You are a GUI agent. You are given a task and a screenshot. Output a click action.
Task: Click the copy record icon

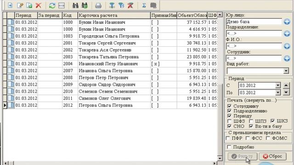click(29, 5)
